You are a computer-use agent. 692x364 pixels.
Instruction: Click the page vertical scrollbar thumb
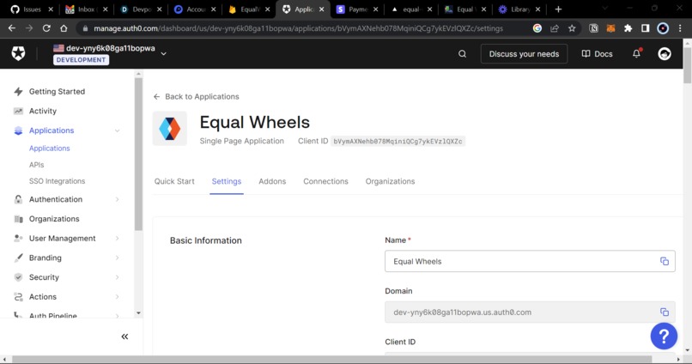[687, 64]
